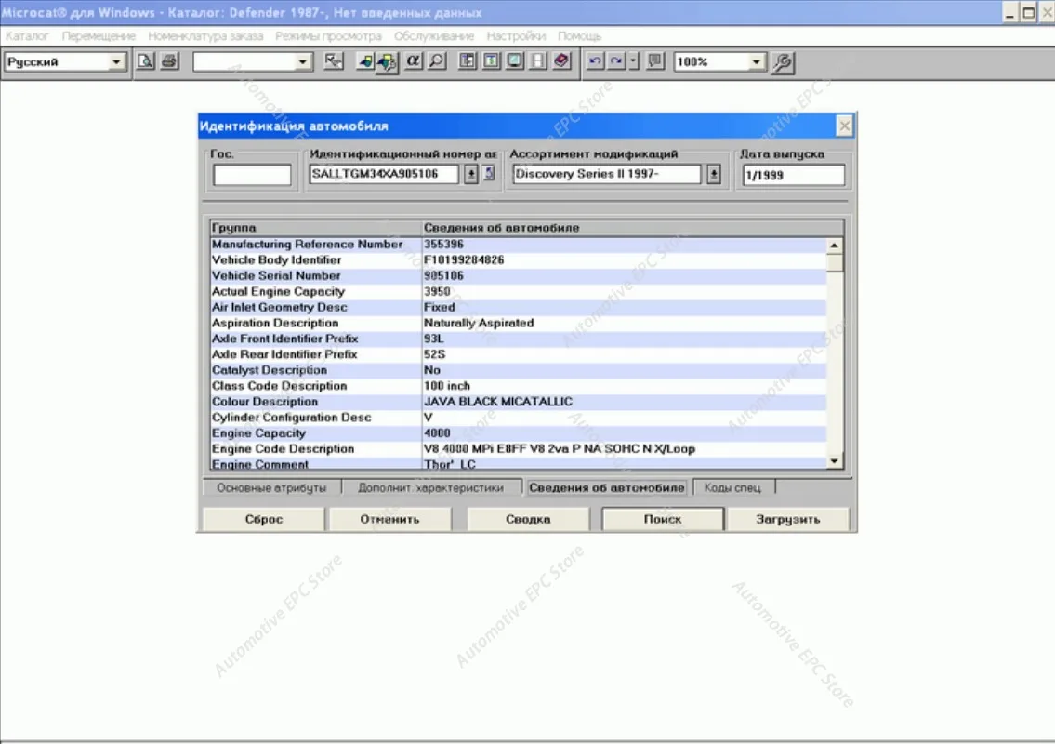Click the Сводка button

pos(528,519)
